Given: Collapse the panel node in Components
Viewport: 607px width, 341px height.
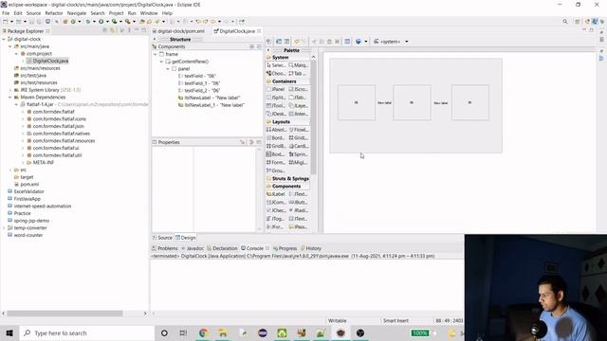Looking at the screenshot, I should tap(168, 69).
